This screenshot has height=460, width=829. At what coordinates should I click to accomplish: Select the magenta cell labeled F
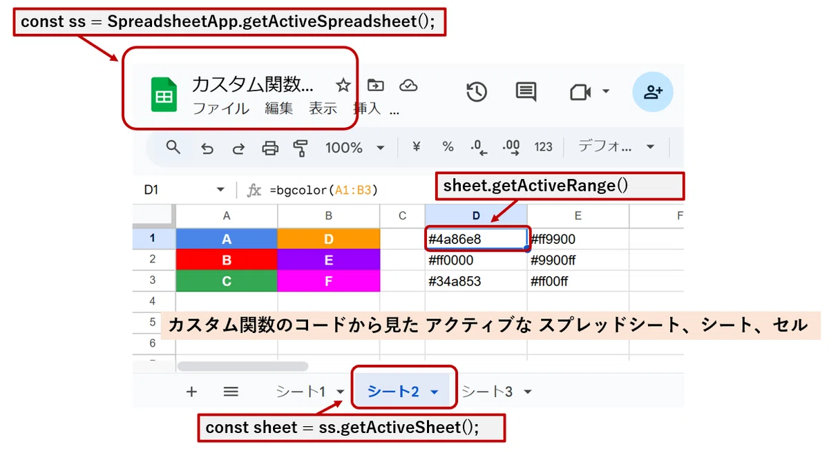click(x=329, y=281)
